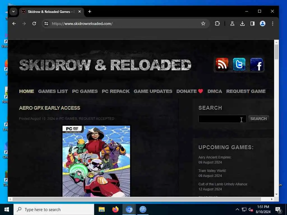Open Chrome Labs flask icon
This screenshot has width=287, height=215.
tap(232, 24)
